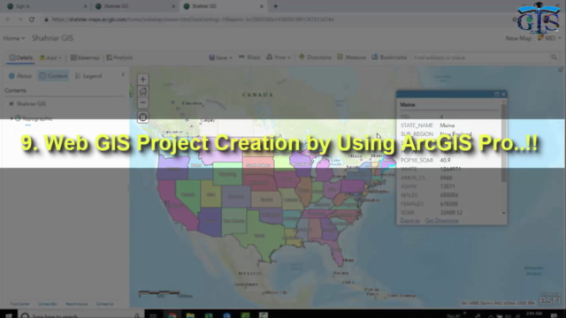Screen dimensions: 566x318
Task: Switch to the Legend tab
Action: coord(88,76)
